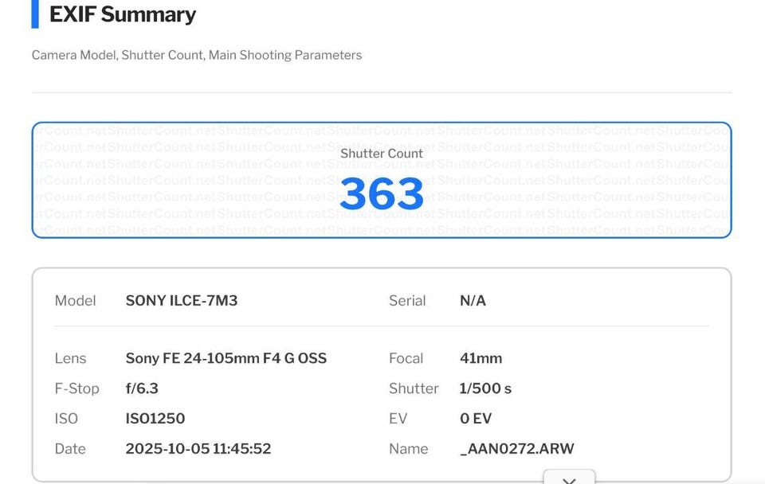Select the date 2025-10-05 11:45:52
The image size is (765, 484).
(x=198, y=449)
